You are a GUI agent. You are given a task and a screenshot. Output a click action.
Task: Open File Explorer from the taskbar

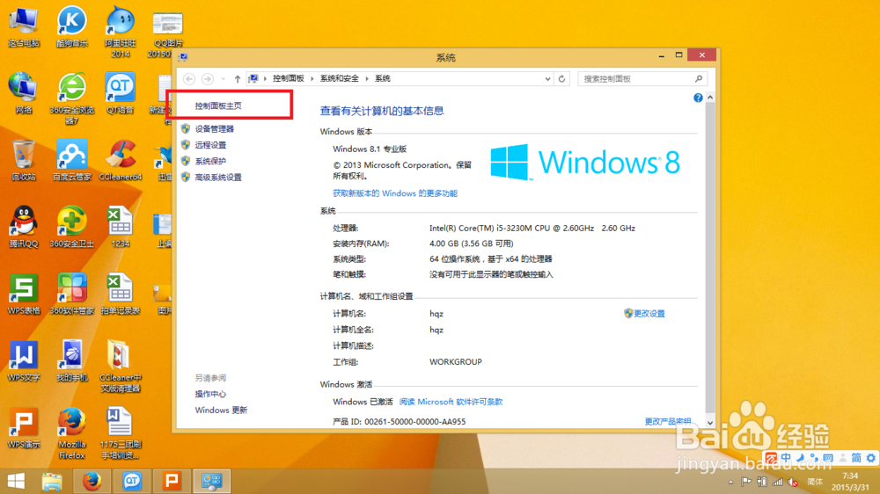52,481
